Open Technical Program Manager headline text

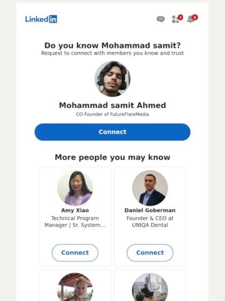pyautogui.click(x=75, y=221)
